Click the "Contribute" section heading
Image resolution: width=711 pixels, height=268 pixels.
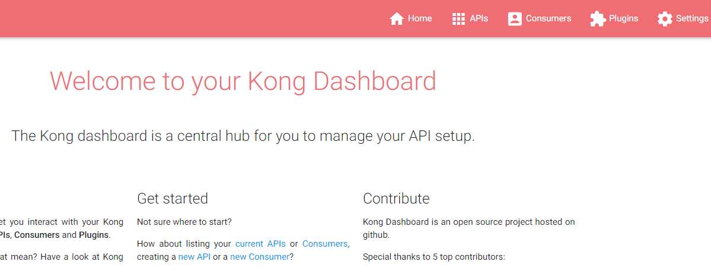tap(396, 198)
